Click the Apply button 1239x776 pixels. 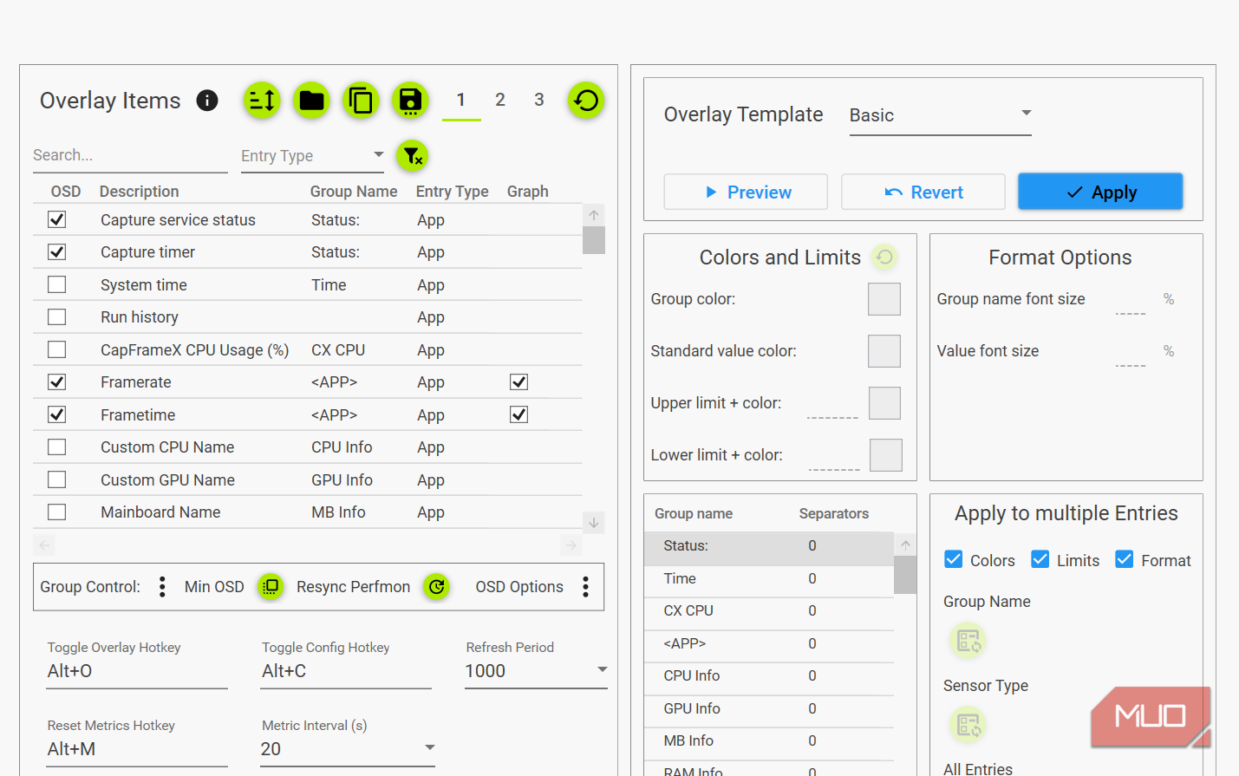pyautogui.click(x=1100, y=192)
